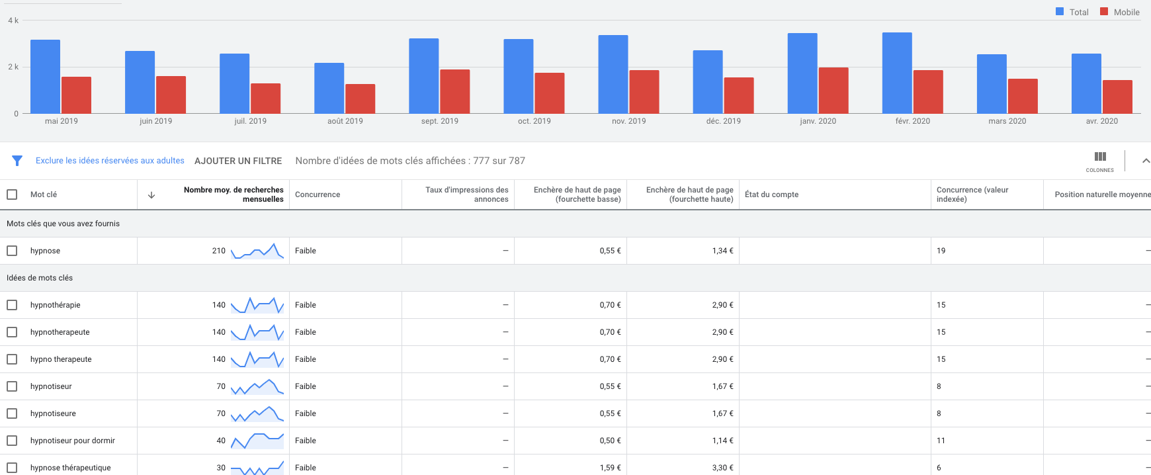Click the red Mobile legend swatch
Image resolution: width=1151 pixels, height=475 pixels.
pos(1104,12)
